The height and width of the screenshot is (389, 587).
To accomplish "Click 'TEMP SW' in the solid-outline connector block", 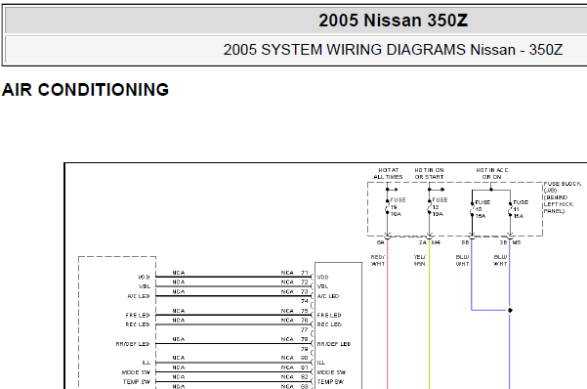I will click(x=331, y=382).
